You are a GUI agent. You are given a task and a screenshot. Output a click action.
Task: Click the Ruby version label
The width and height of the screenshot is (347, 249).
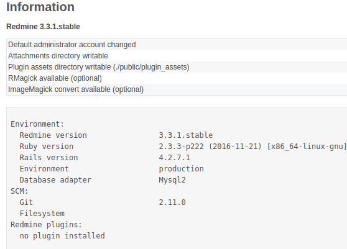point(47,147)
